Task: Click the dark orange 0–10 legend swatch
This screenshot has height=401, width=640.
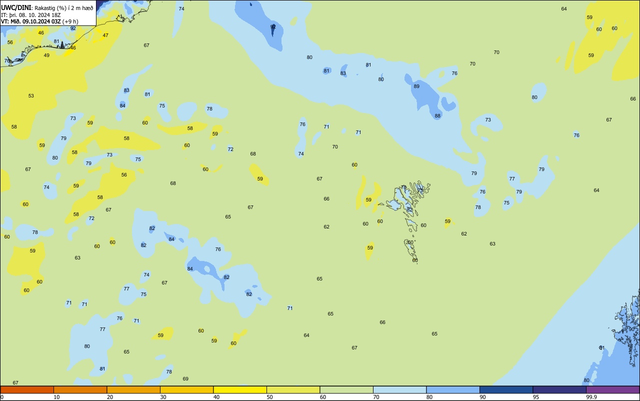Action: pos(27,389)
